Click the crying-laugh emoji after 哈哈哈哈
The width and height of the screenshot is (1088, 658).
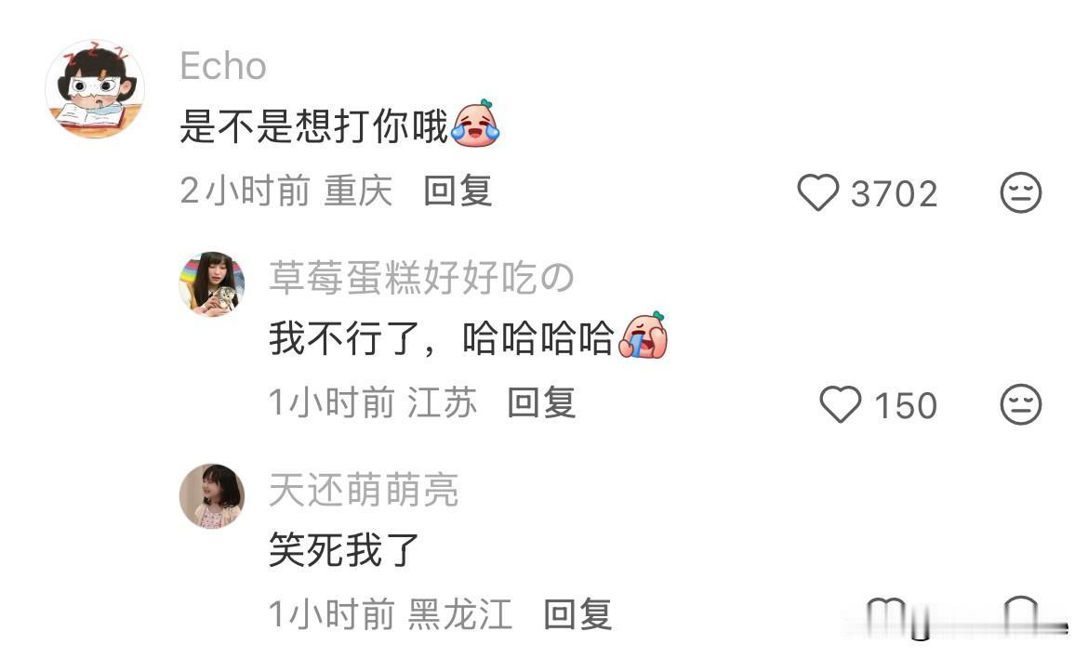pyautogui.click(x=644, y=336)
